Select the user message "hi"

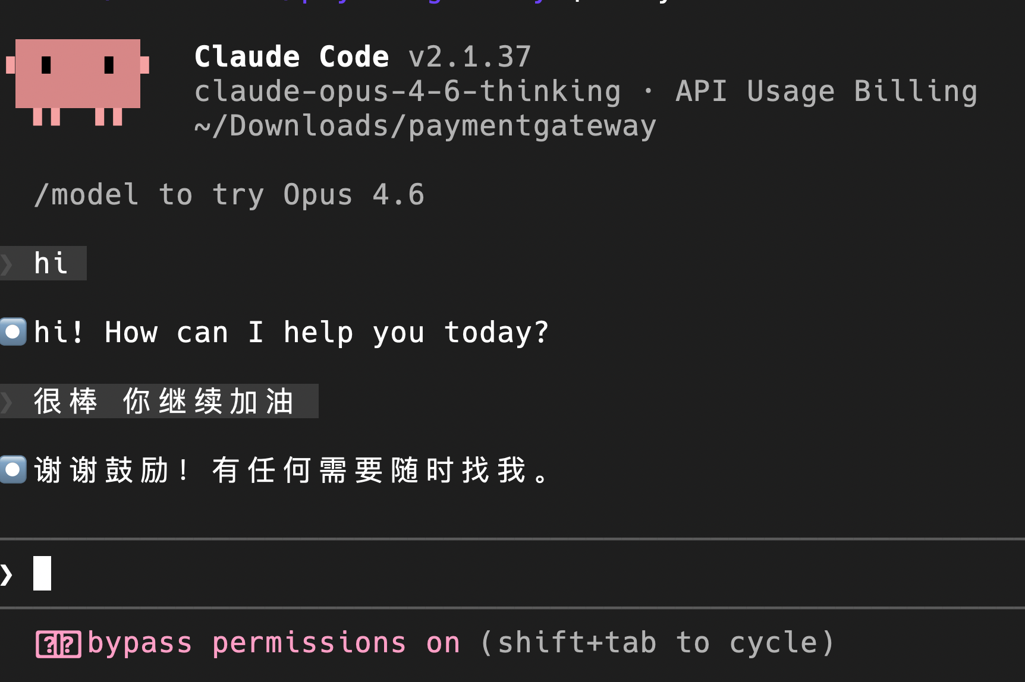(51, 263)
